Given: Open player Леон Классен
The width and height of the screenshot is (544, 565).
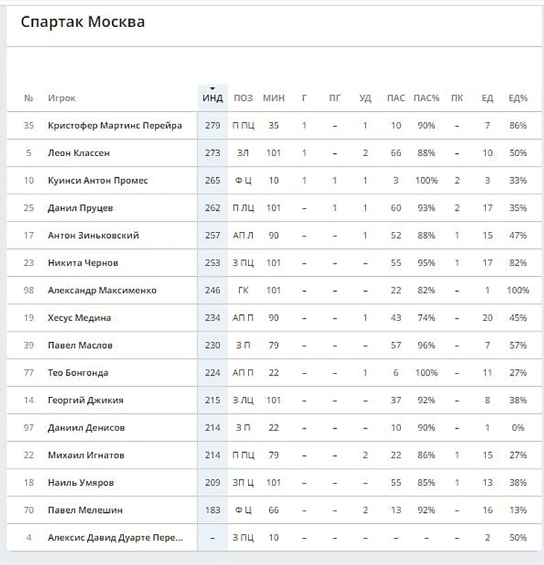Looking at the screenshot, I should tap(79, 153).
